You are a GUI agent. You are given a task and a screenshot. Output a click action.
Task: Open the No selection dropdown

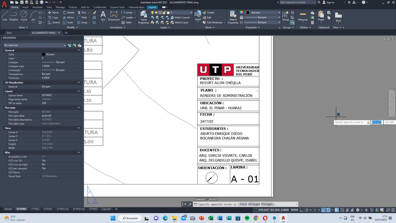35,45
